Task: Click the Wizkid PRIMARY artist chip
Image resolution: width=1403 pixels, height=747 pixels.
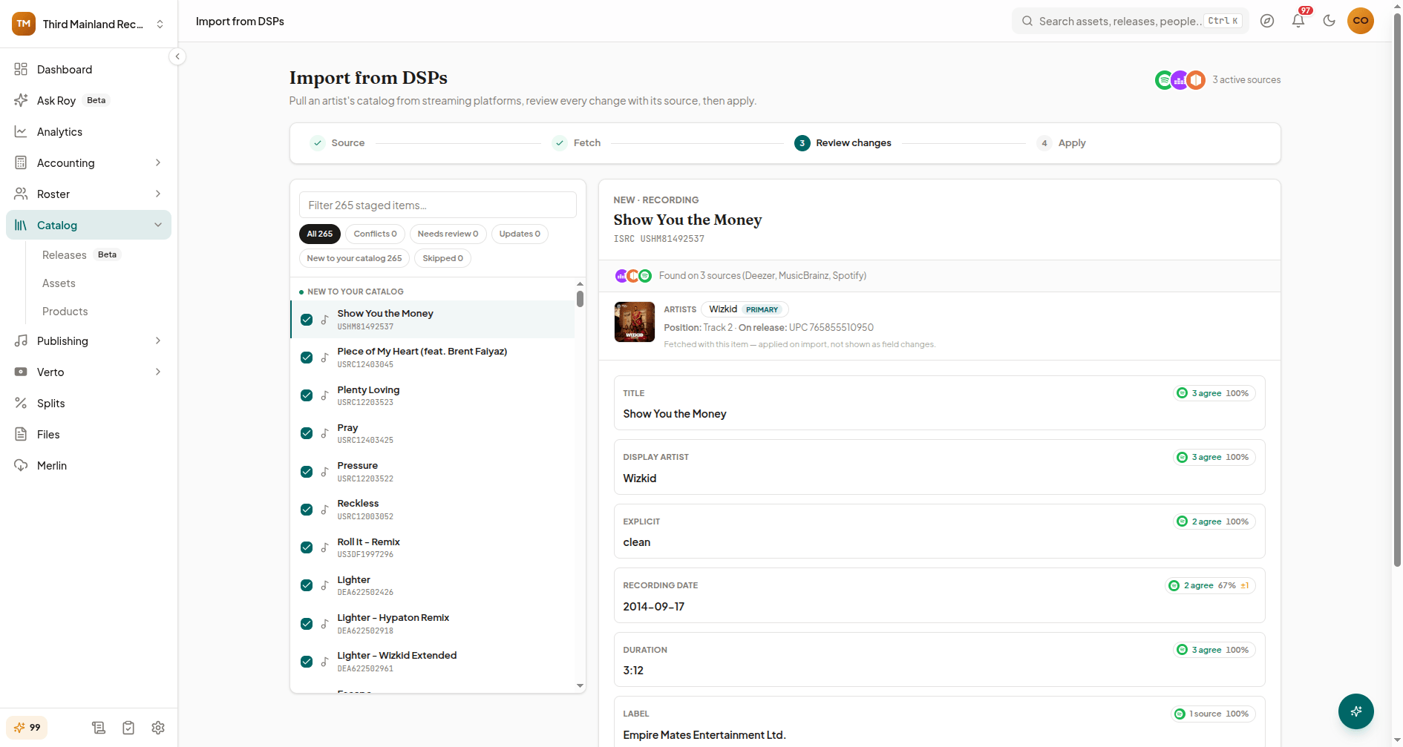Action: [x=744, y=309]
